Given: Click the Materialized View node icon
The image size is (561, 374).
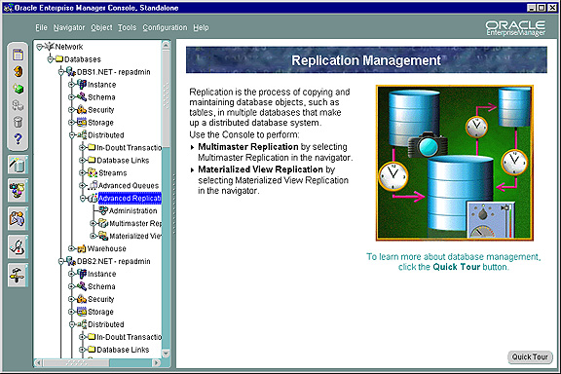Looking at the screenshot, I should (103, 236).
